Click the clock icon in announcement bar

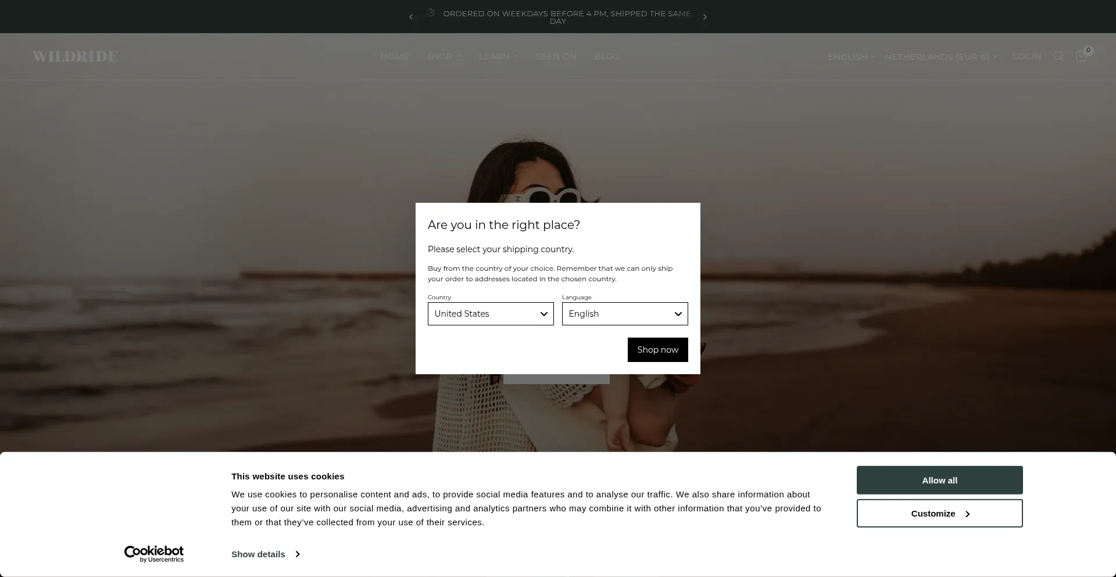(431, 13)
